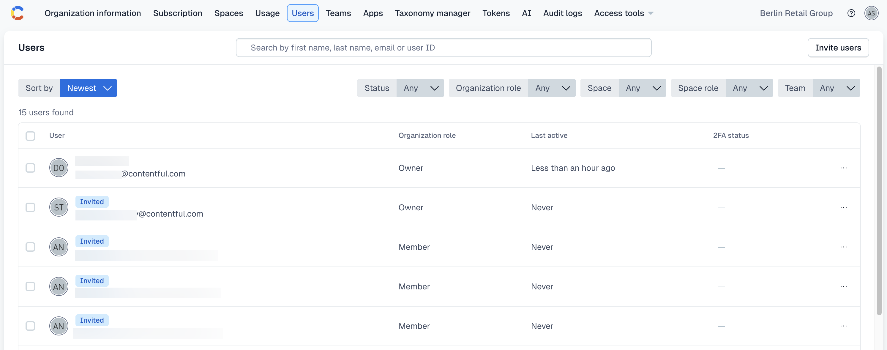Image resolution: width=887 pixels, height=350 pixels.
Task: Open three-dot menu for first AN member
Action: coord(843,247)
